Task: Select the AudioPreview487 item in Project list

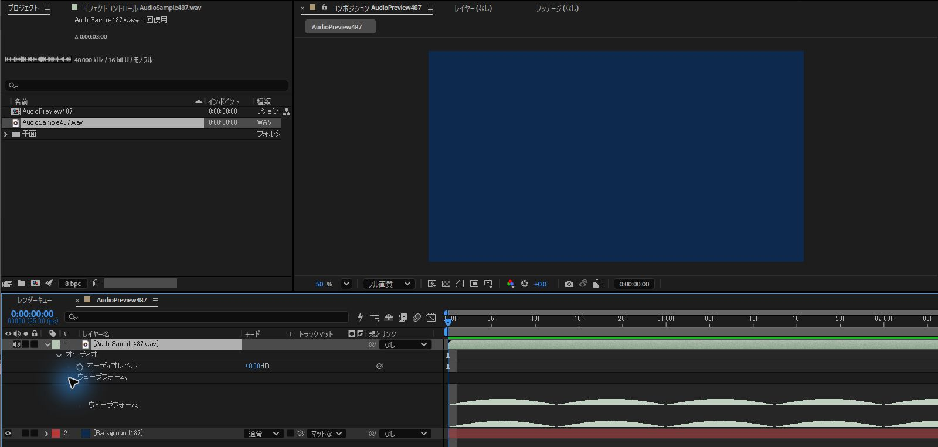Action: pyautogui.click(x=47, y=111)
